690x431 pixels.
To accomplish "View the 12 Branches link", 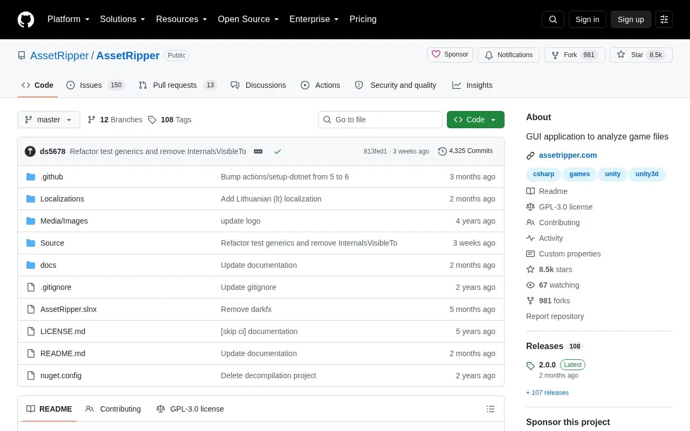I will pyautogui.click(x=115, y=120).
